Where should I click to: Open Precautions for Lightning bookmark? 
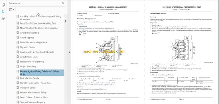(32, 62)
